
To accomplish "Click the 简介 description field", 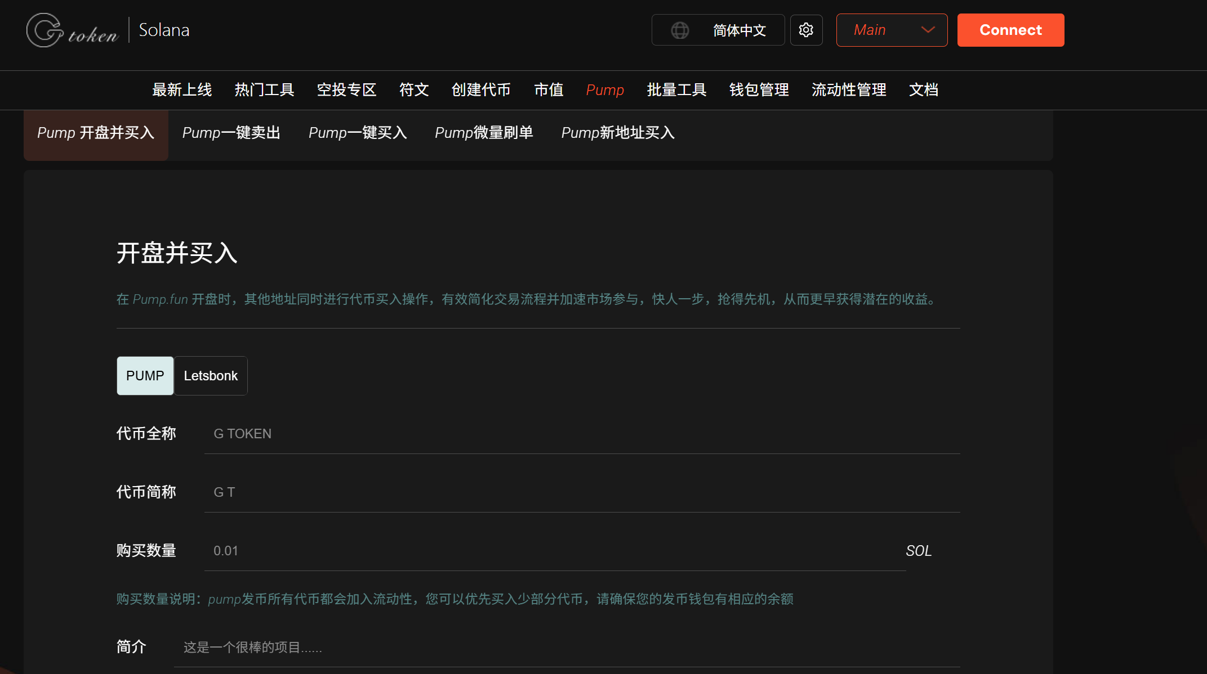I will 567,648.
